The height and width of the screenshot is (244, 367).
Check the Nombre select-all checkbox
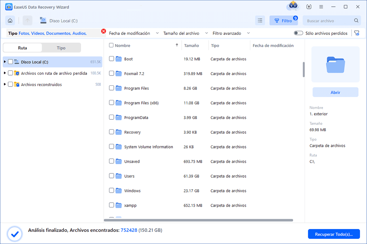click(x=111, y=45)
